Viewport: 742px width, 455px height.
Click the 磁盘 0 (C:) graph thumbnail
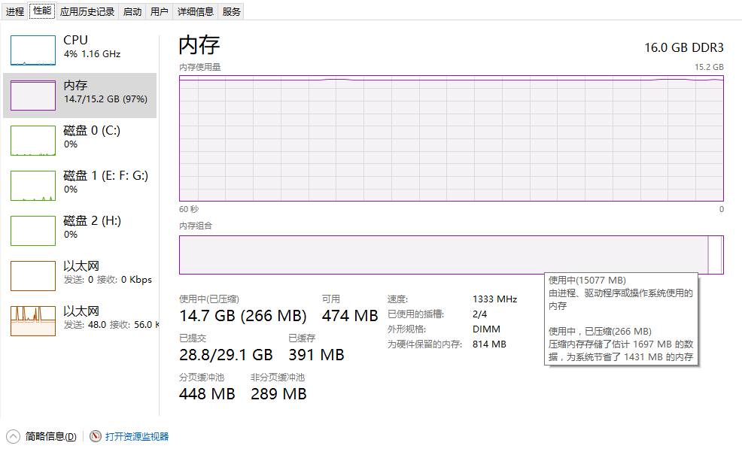(33, 141)
